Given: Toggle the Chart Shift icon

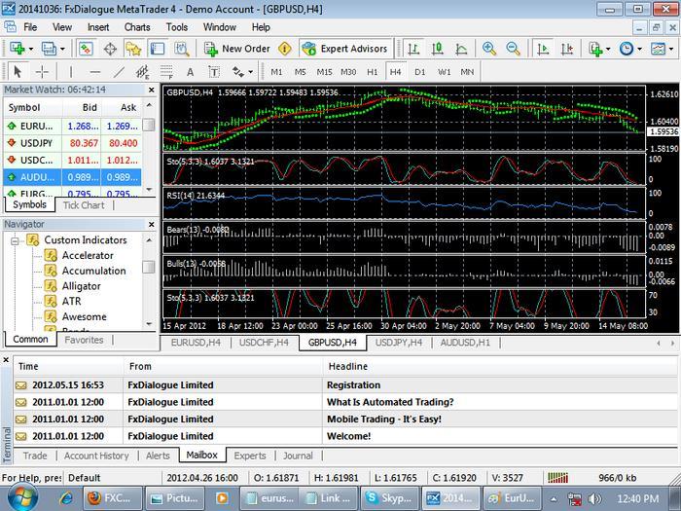Looking at the screenshot, I should tap(567, 49).
